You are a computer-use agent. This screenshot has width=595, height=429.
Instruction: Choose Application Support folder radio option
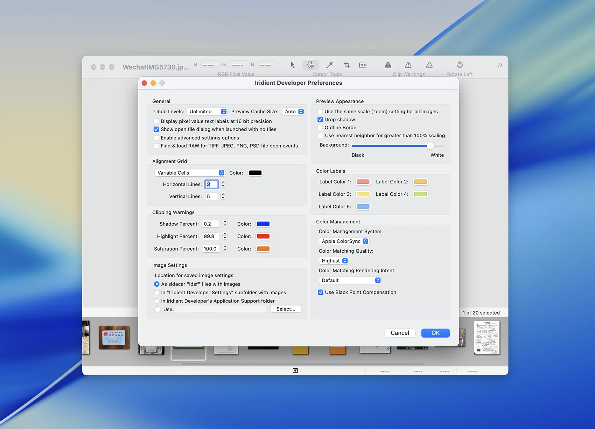point(157,301)
